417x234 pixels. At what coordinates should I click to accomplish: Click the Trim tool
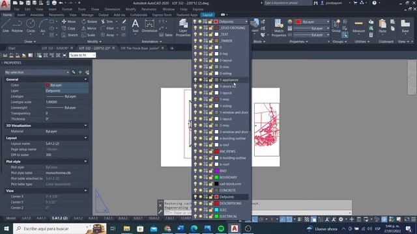point(107,21)
